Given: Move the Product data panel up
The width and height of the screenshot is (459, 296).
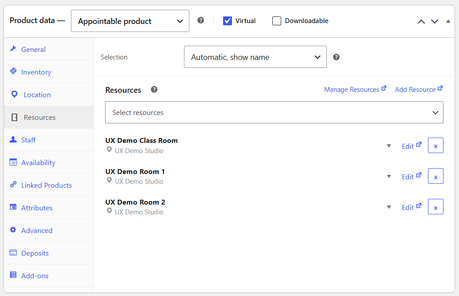Looking at the screenshot, I should click(x=421, y=21).
